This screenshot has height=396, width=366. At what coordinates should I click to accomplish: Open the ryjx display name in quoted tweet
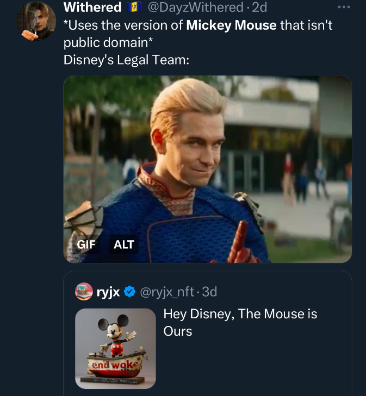(x=108, y=292)
